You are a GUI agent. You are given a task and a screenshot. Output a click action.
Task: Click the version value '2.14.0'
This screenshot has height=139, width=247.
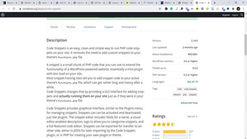pyautogui.click(x=195, y=41)
